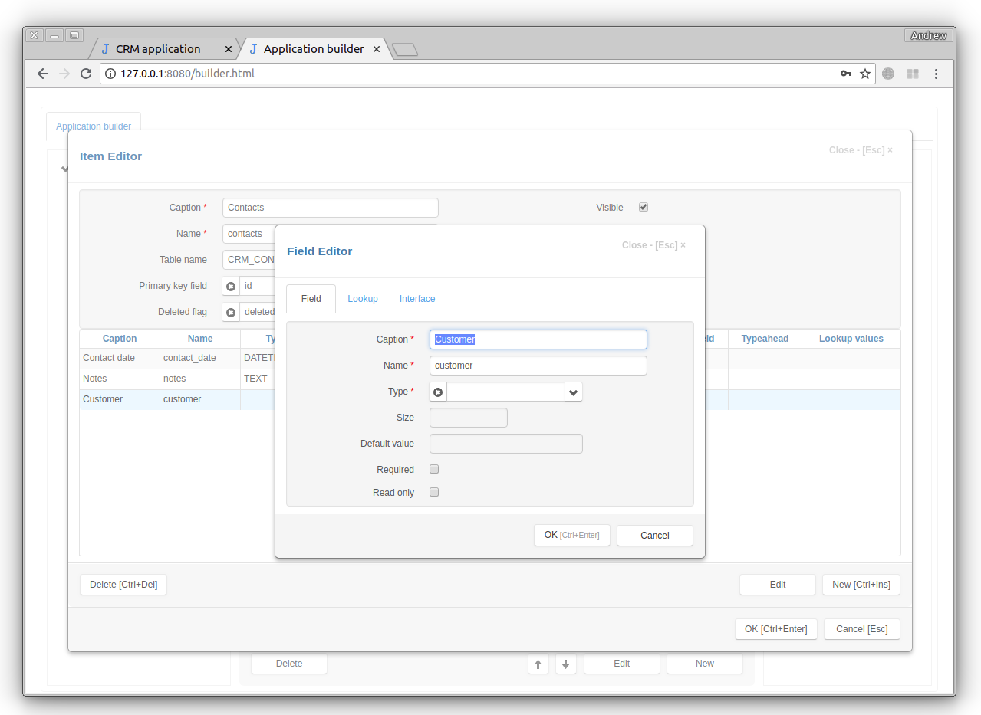Switch to the Lookup tab

363,299
